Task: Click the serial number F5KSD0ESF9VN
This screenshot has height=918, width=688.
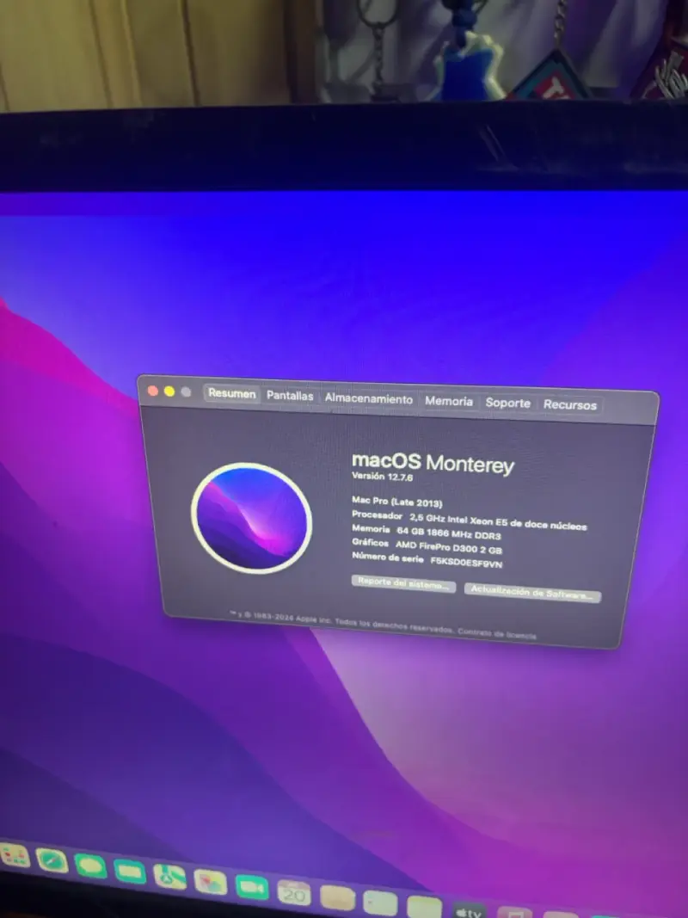Action: click(466, 562)
